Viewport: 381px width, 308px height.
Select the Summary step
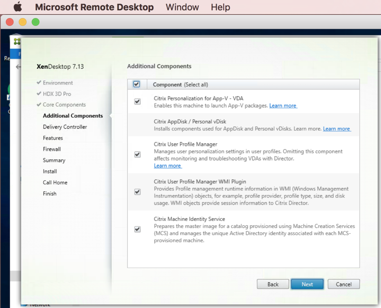pos(54,161)
